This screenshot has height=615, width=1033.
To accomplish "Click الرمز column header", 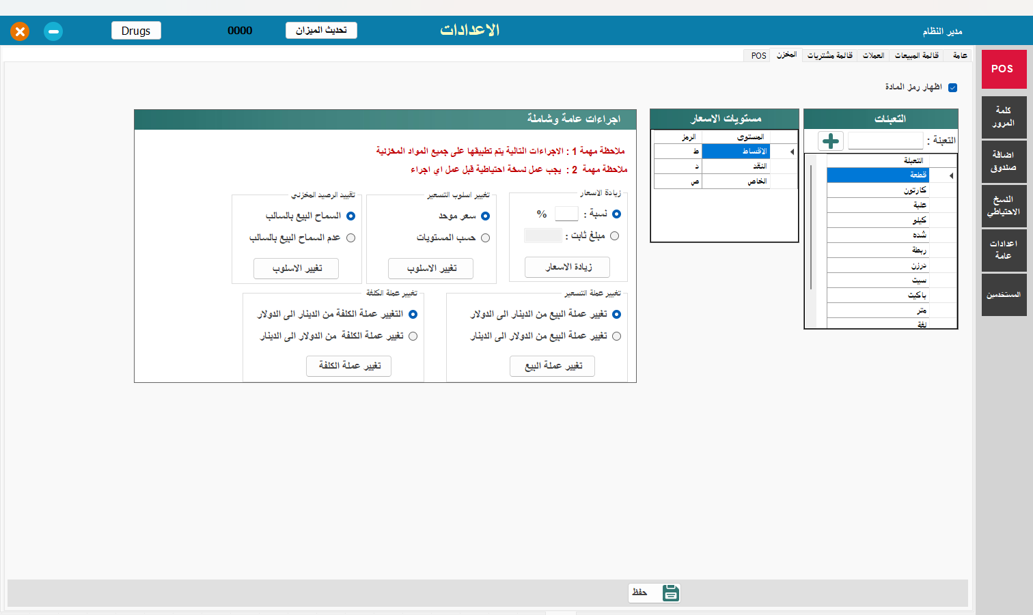I will point(678,137).
